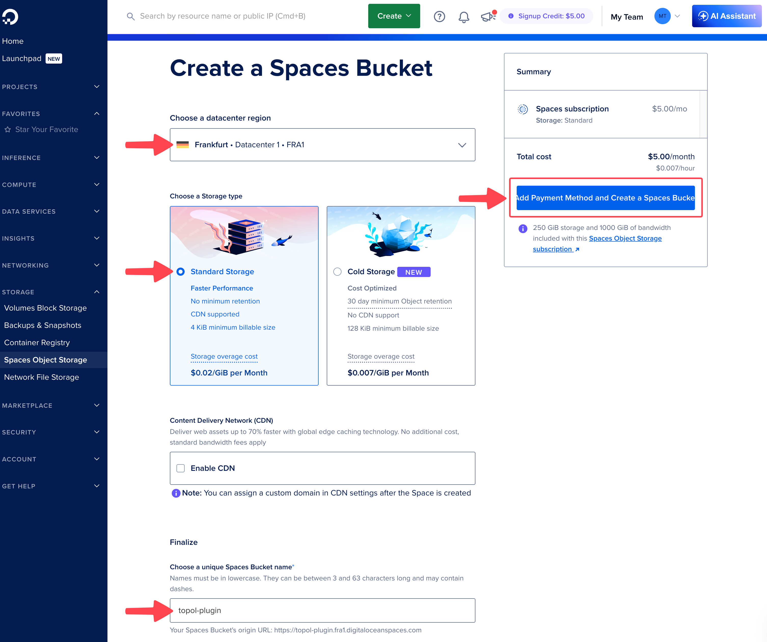Click Cold Storage overage cost link
This screenshot has width=767, height=642.
coord(381,357)
